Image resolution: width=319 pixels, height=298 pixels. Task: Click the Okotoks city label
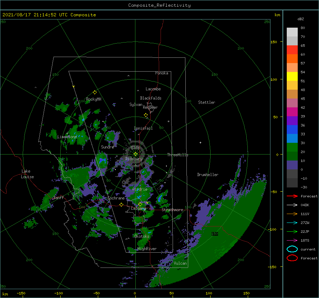tap(142, 236)
